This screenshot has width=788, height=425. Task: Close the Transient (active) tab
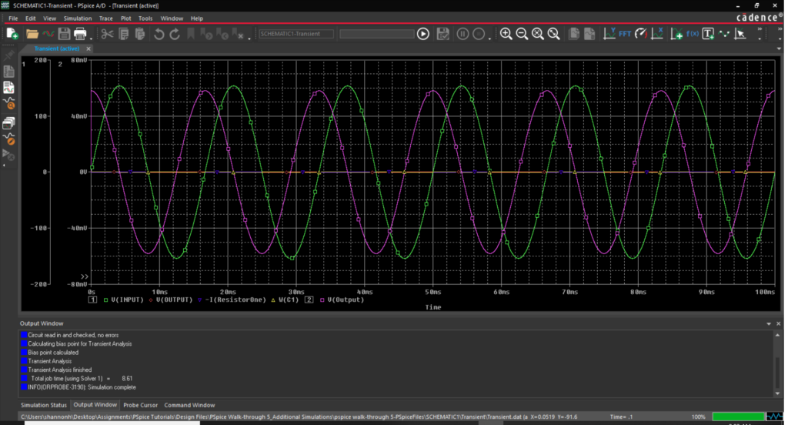point(88,49)
